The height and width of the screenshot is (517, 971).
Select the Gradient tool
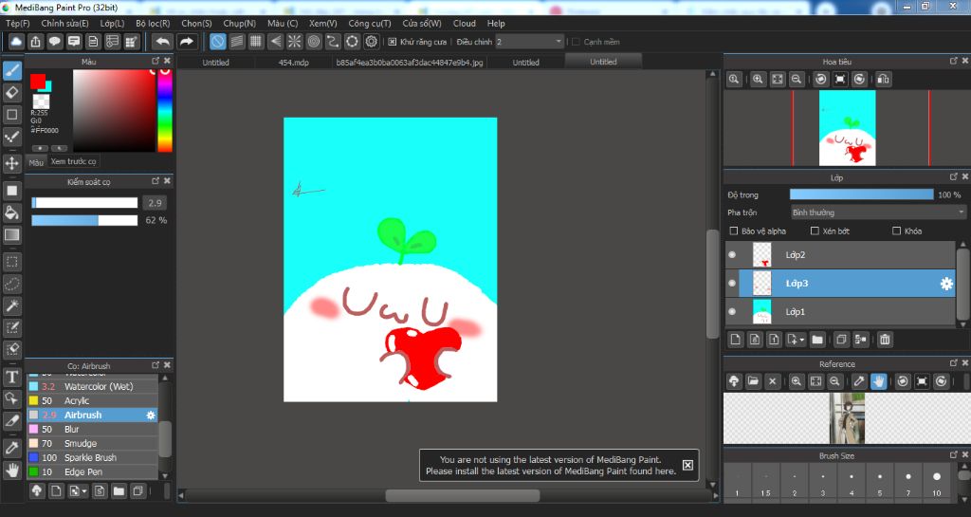click(x=11, y=234)
